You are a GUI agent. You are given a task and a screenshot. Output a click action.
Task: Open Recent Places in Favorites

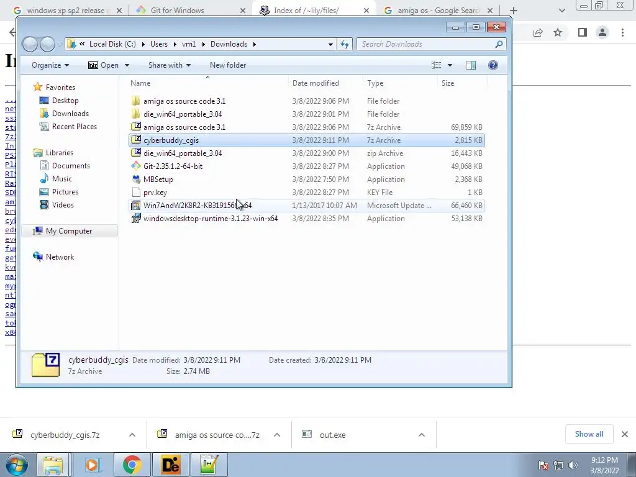click(x=68, y=127)
